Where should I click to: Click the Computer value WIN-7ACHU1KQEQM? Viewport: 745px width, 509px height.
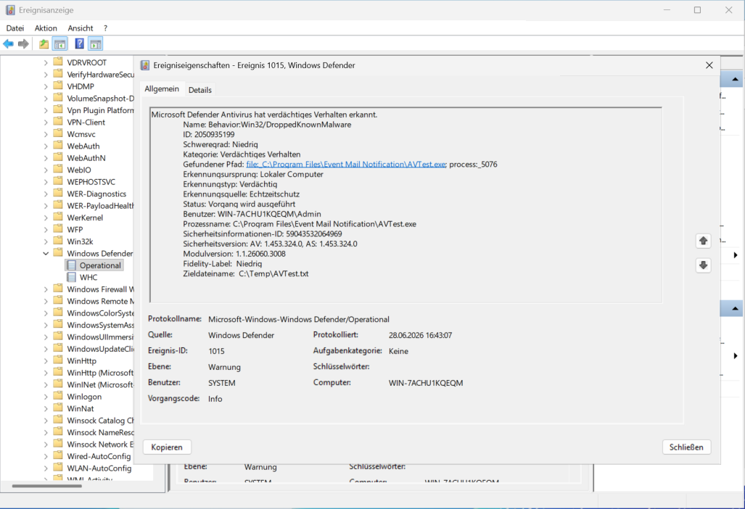coord(426,383)
